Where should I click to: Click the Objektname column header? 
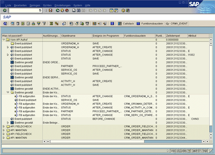pos(76,36)
